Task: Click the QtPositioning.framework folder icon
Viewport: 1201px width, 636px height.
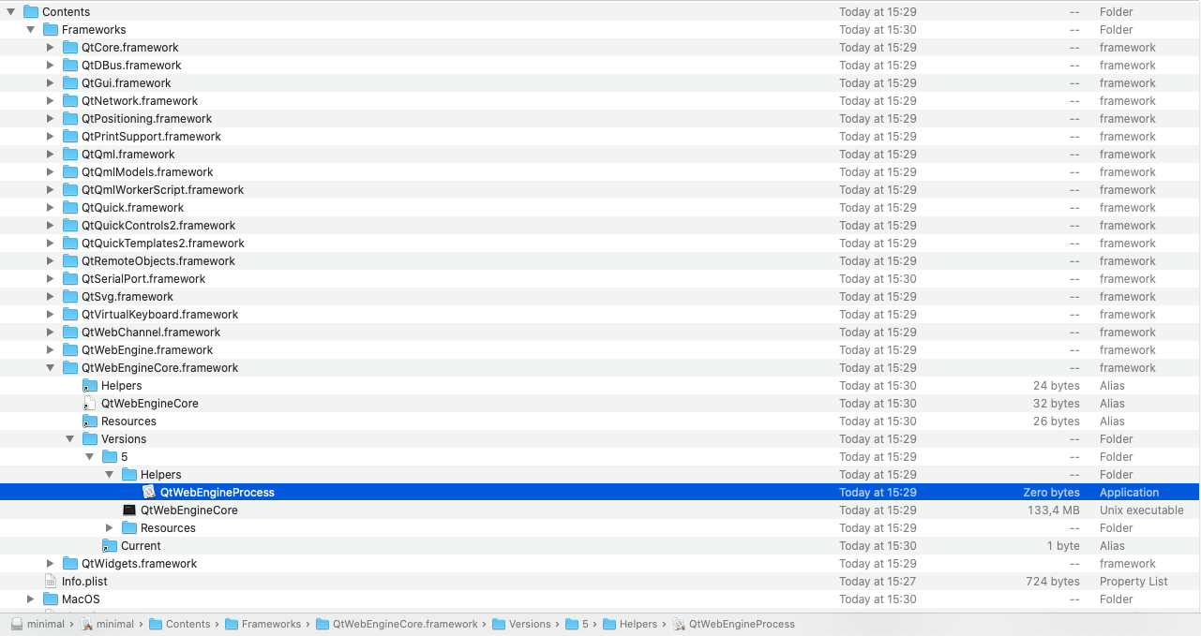Action: 70,119
